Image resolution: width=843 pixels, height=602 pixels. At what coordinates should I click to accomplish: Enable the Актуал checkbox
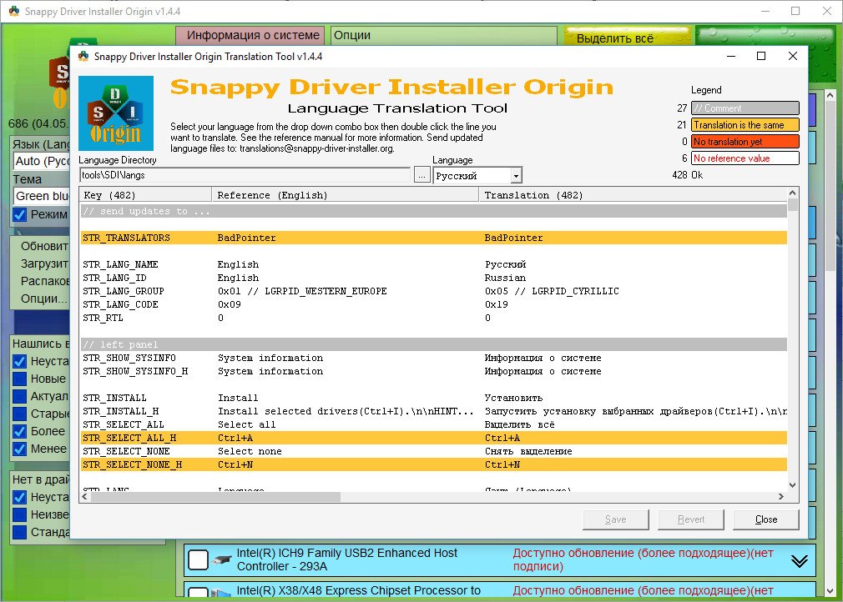coord(20,396)
